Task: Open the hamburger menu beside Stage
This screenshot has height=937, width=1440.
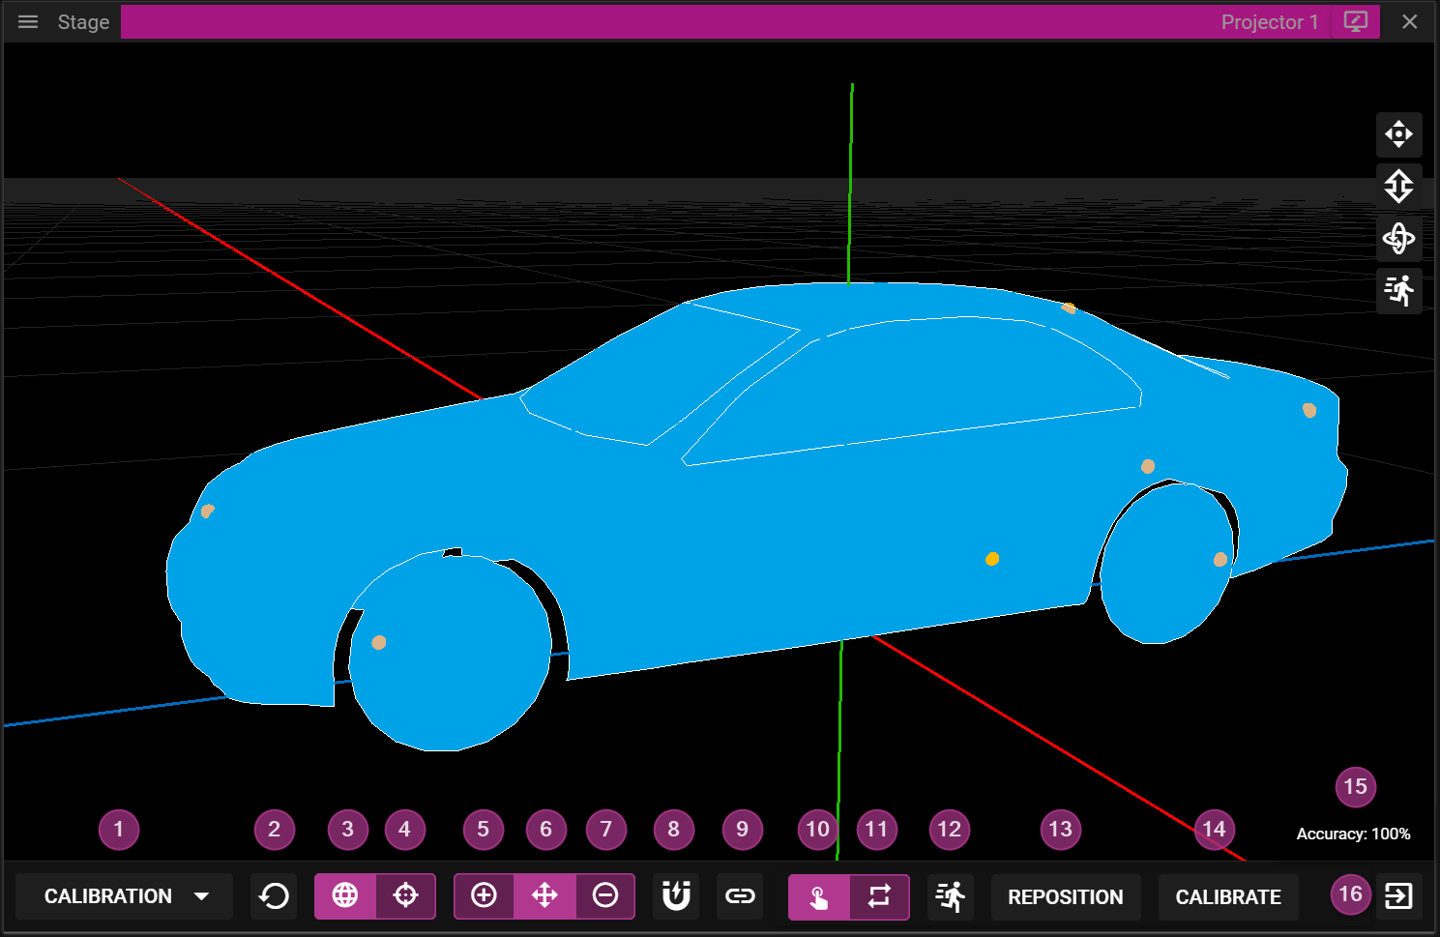Action: (28, 22)
